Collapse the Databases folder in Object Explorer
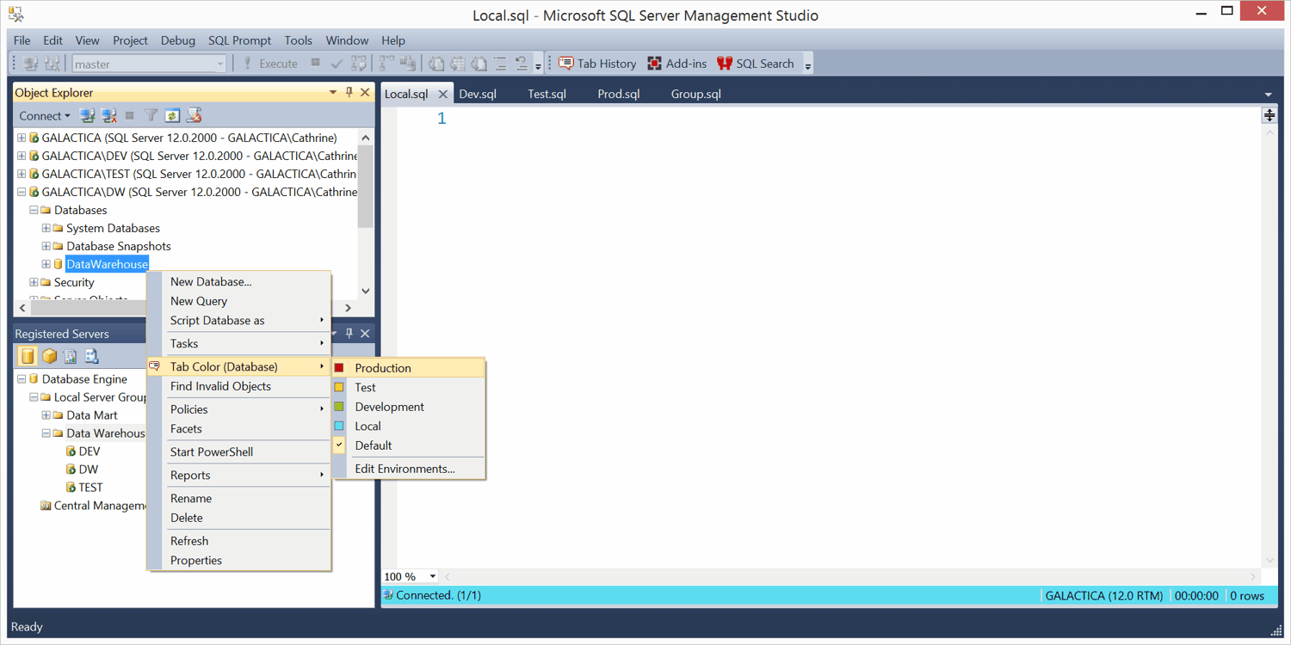Viewport: 1291px width, 645px height. tap(34, 210)
